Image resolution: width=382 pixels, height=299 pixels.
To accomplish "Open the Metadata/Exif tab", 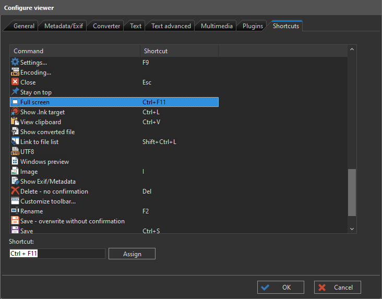I will (62, 26).
